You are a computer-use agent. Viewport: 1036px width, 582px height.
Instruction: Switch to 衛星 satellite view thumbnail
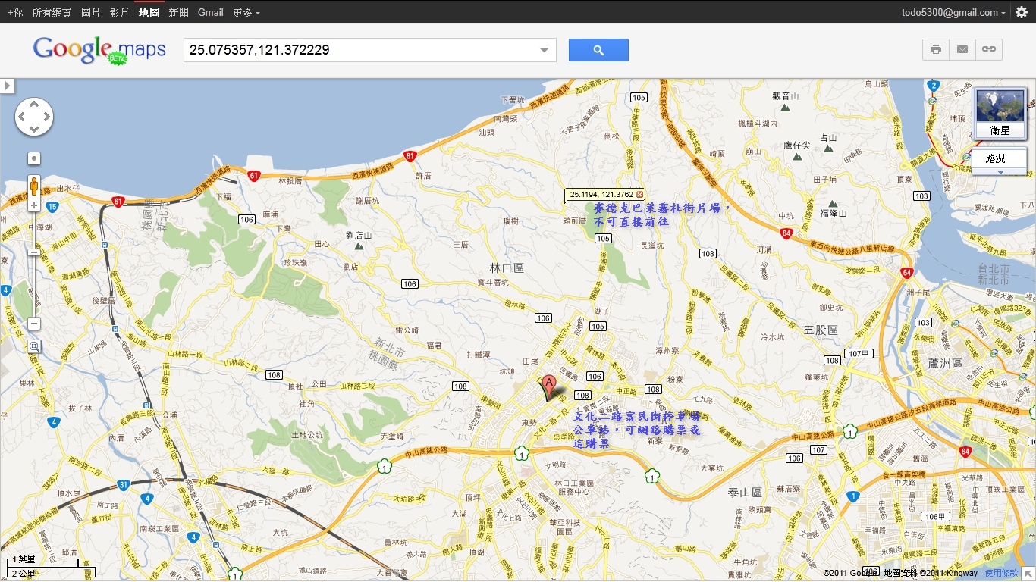click(x=1000, y=114)
